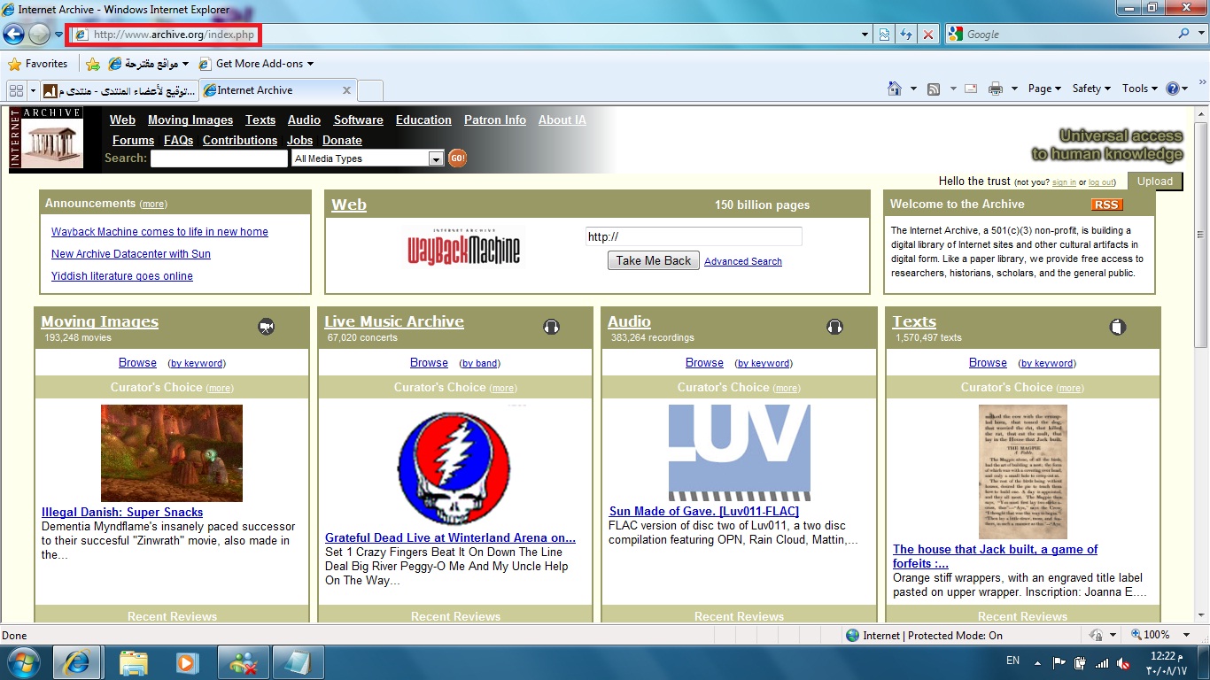Click the blue Help question-mark icon
Image resolution: width=1210 pixels, height=680 pixels.
[1173, 89]
